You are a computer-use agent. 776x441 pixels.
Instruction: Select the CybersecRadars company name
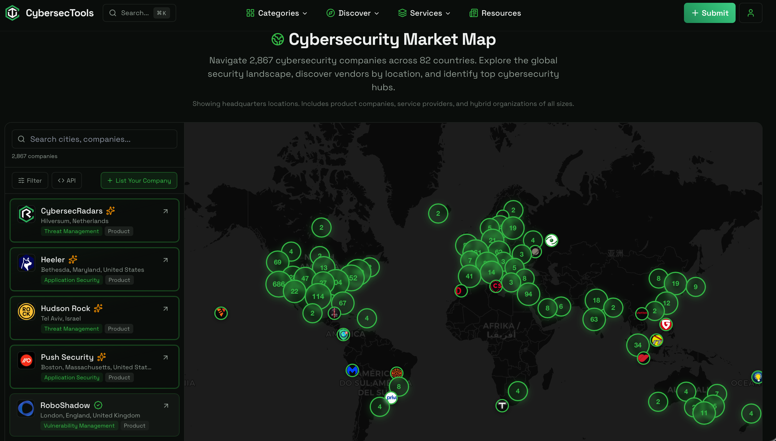72,211
